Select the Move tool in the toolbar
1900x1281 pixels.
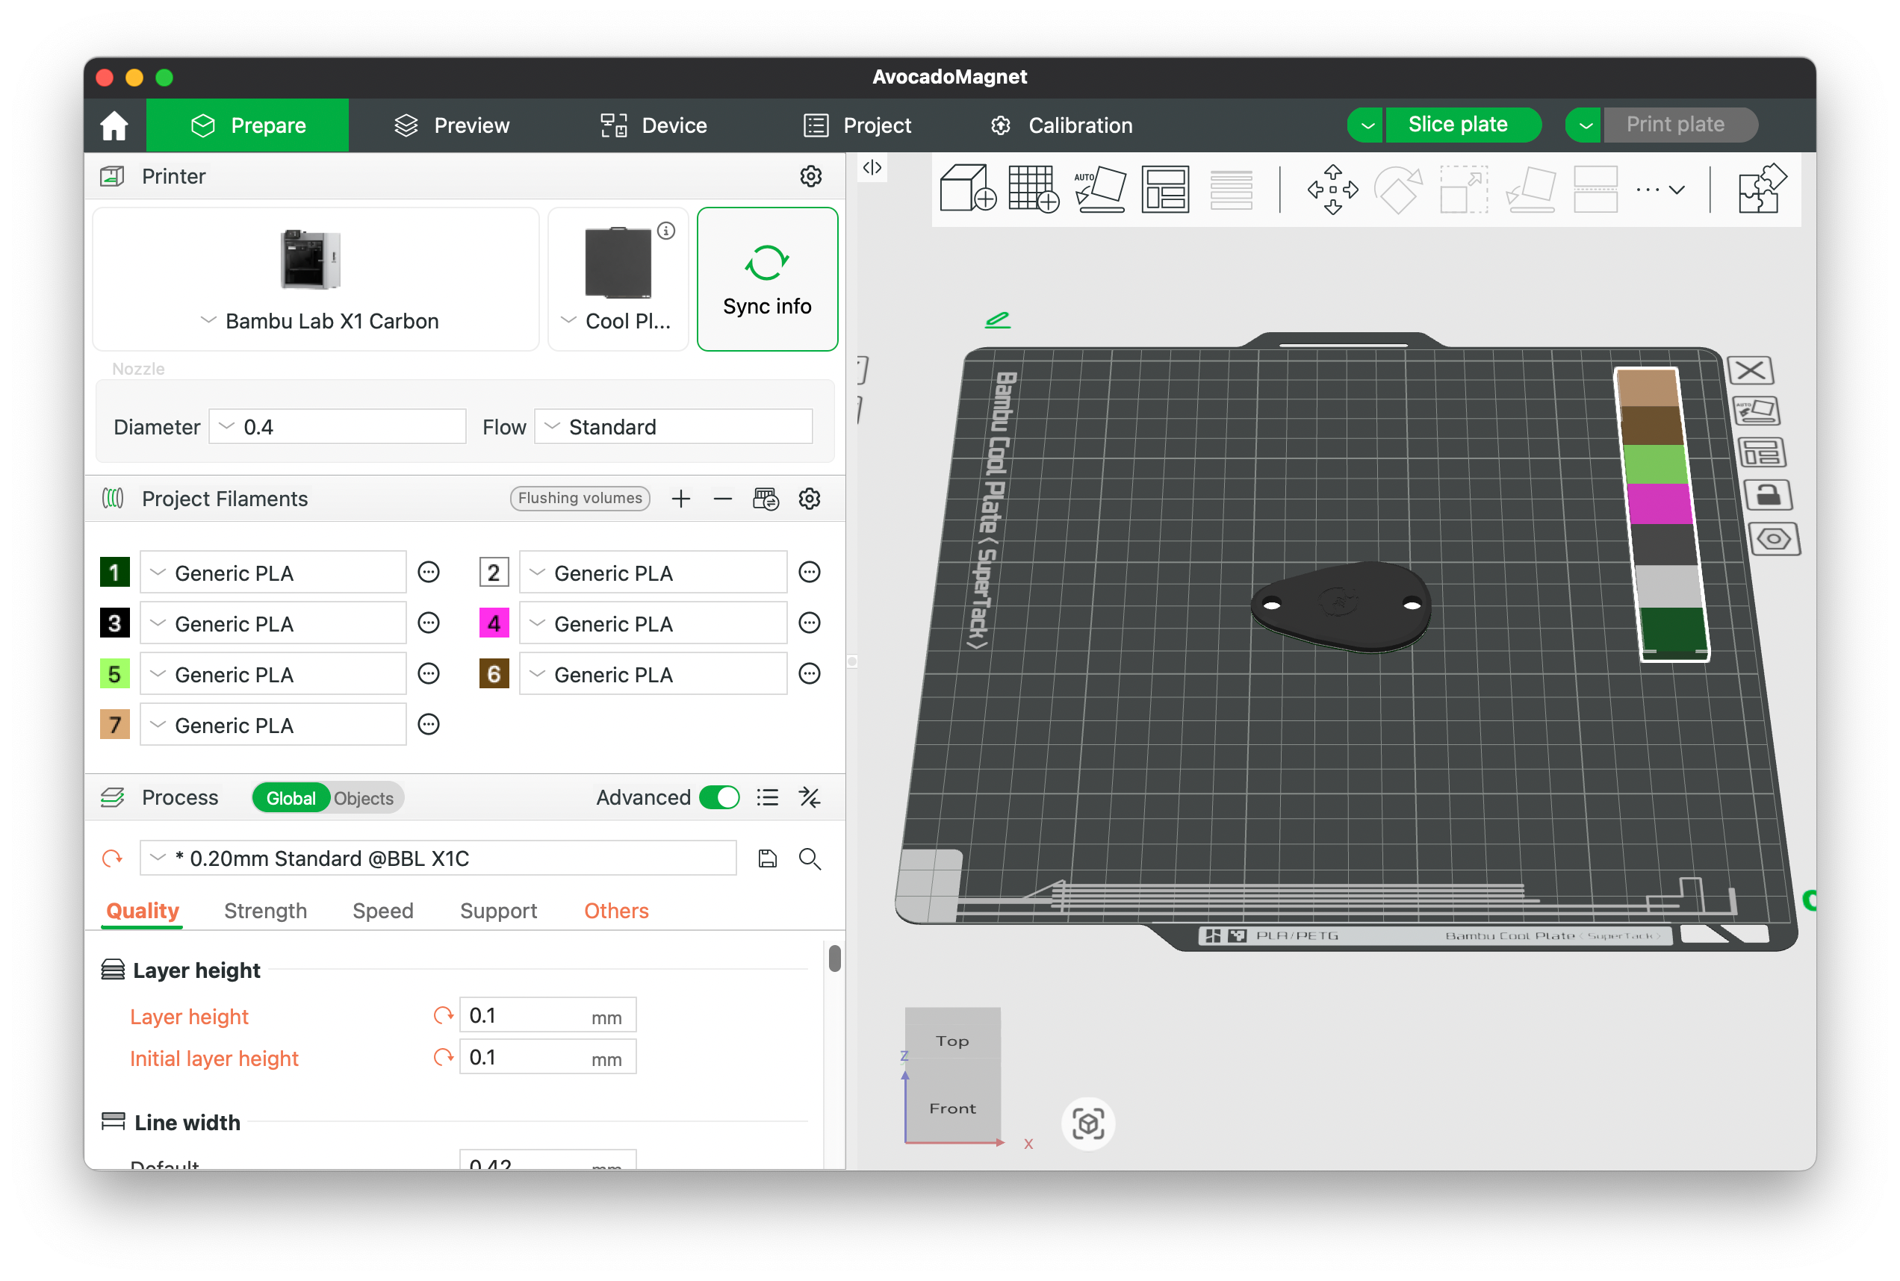pos(1332,189)
